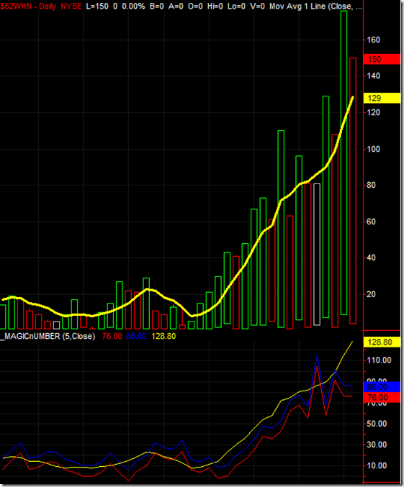Select the tallest green candle bar
Viewport: 404px width, 487px height.
click(x=344, y=163)
